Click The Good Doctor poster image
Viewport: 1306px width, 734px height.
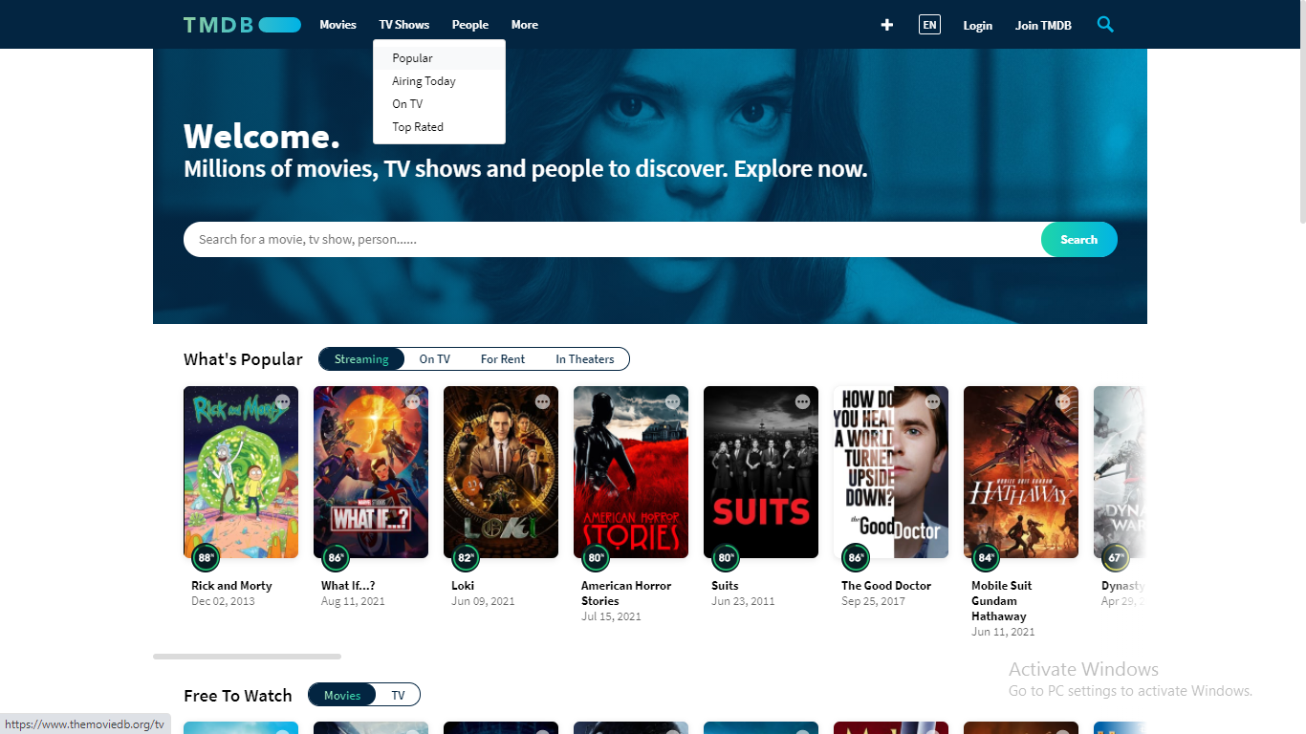pos(891,472)
